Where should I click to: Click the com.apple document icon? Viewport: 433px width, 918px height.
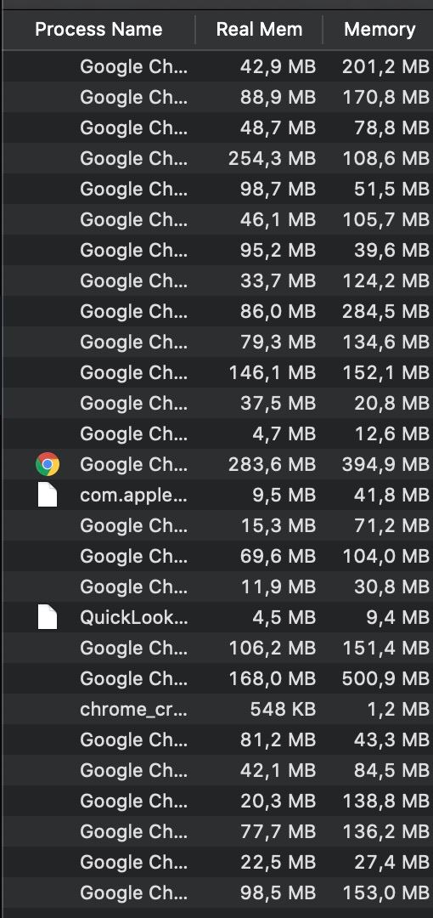point(48,495)
